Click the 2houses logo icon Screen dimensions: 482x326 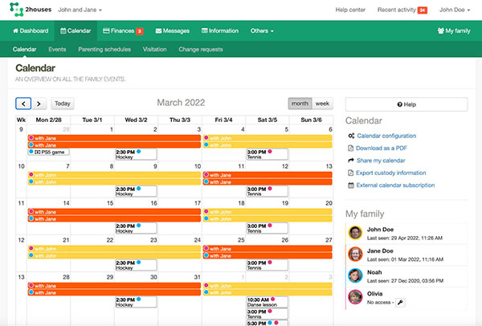(15, 10)
